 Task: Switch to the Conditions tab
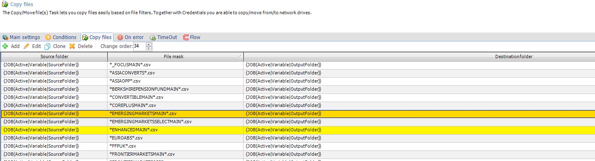coord(60,37)
